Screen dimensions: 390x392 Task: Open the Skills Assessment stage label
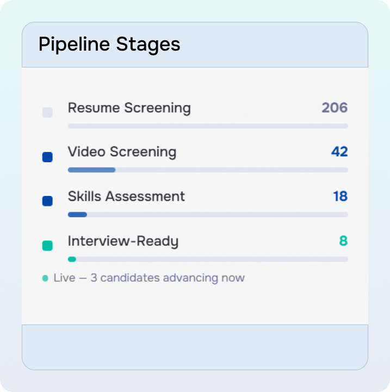point(126,196)
